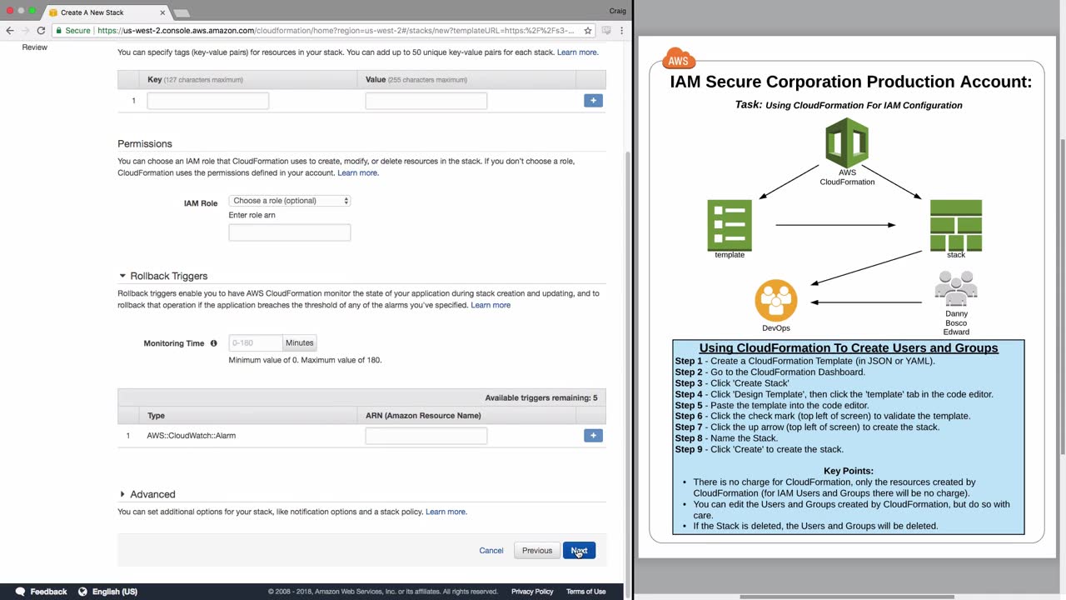The image size is (1066, 600).
Task: Open Learn more link for tags
Action: coord(577,52)
